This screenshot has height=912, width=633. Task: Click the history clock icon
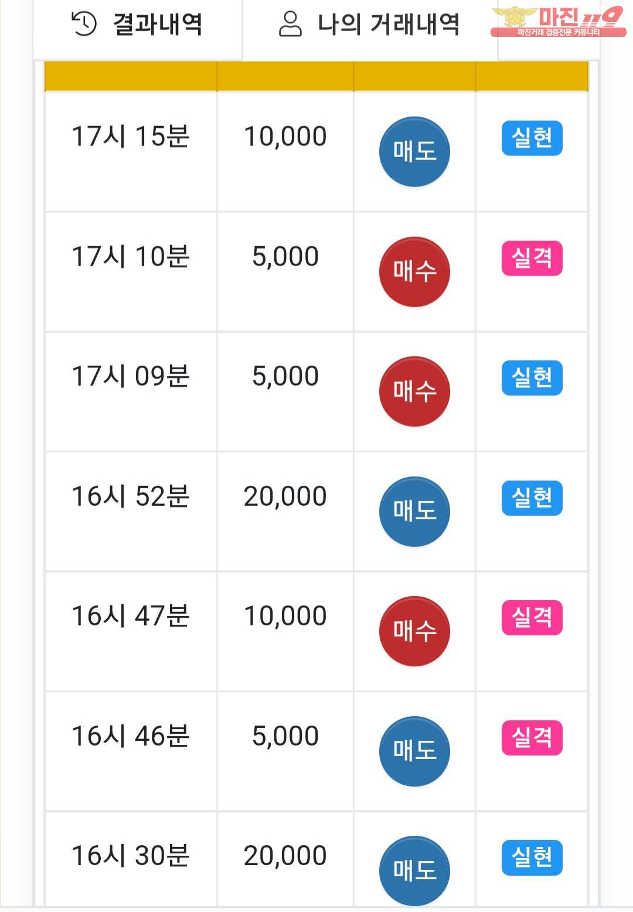(84, 24)
